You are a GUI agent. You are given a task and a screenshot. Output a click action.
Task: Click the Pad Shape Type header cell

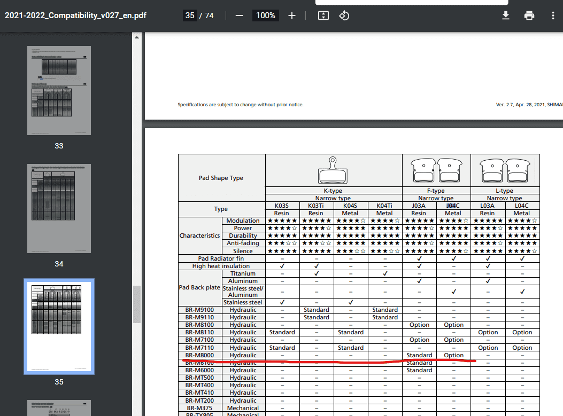click(221, 178)
